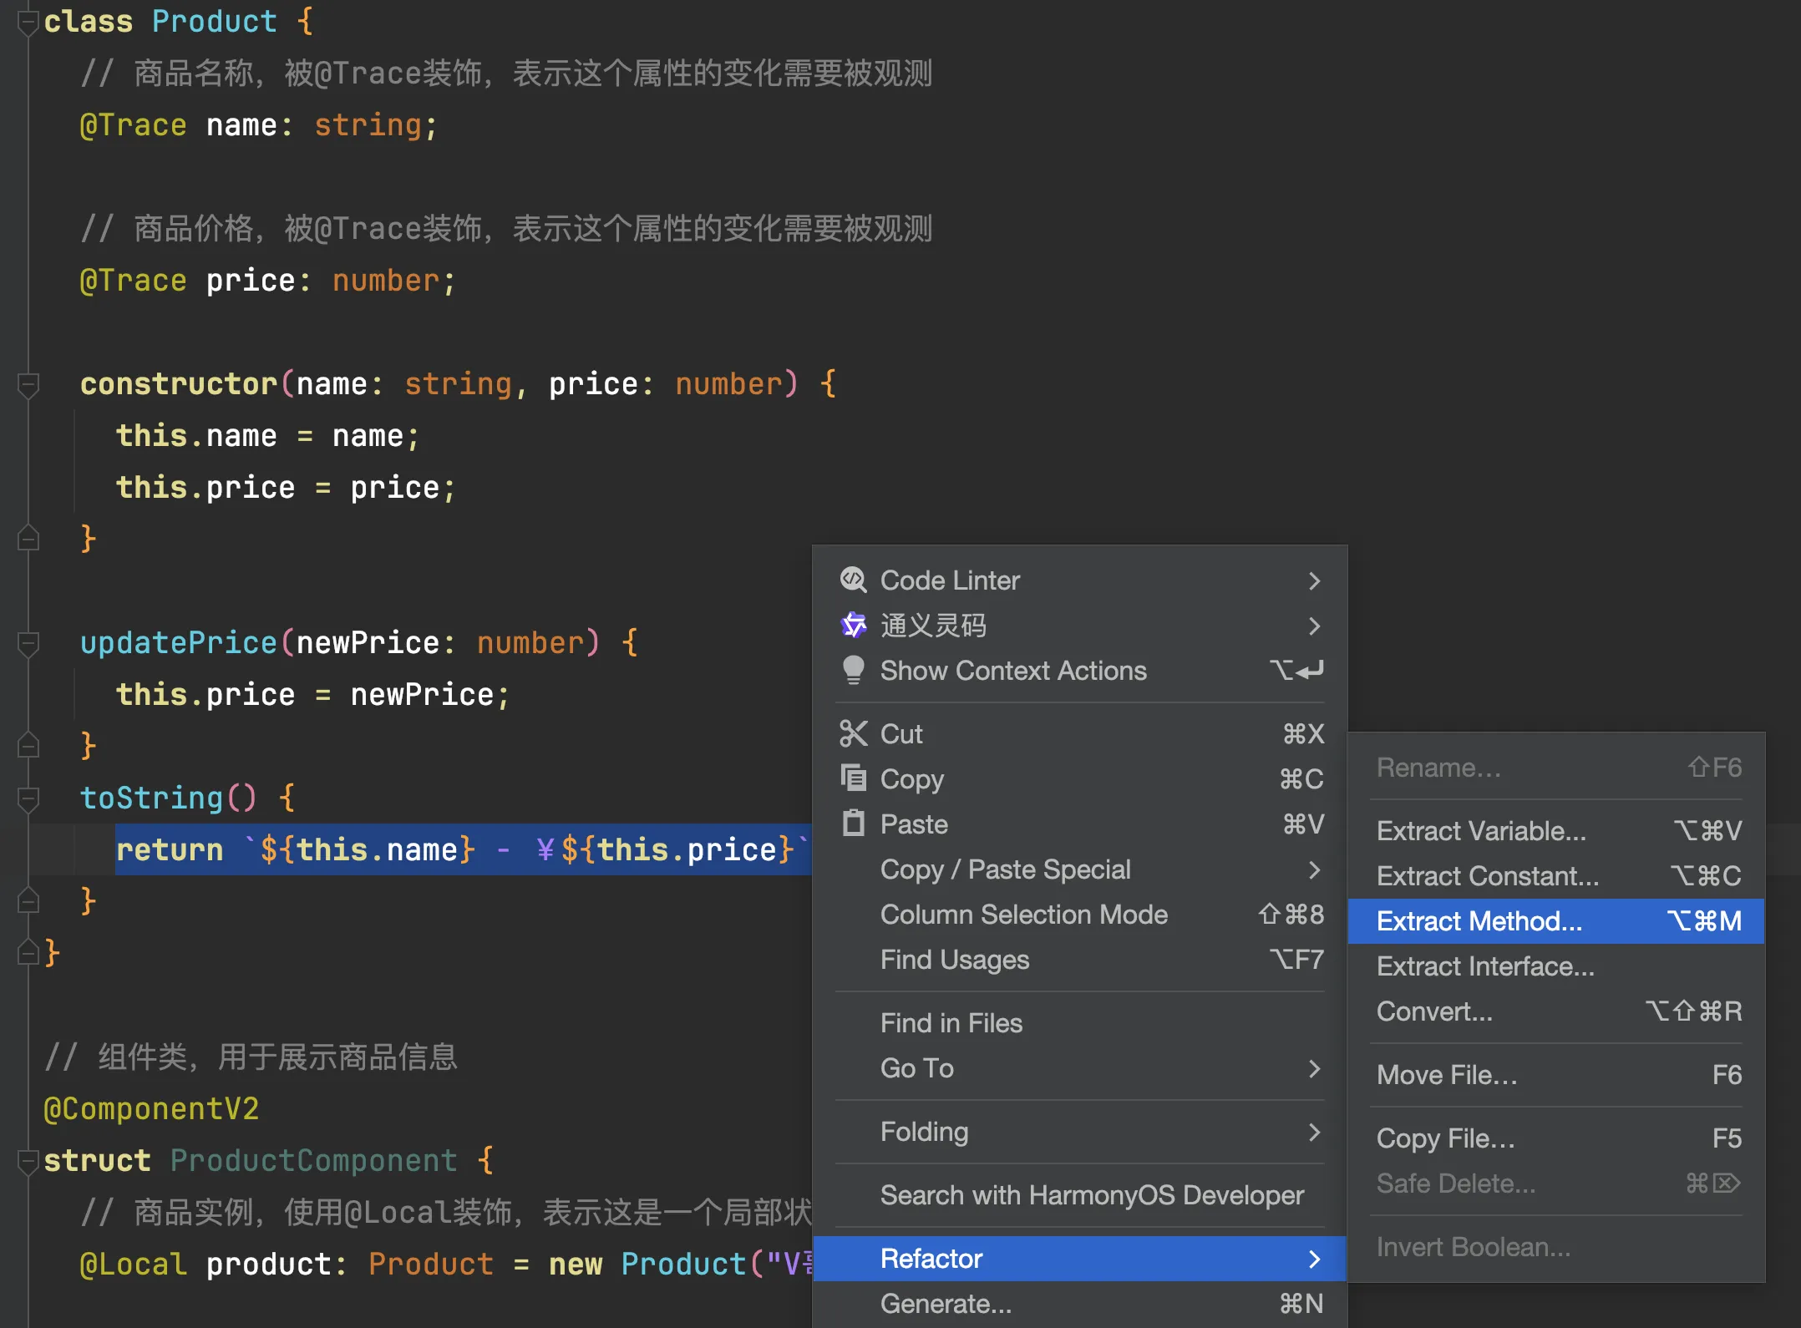Screen dimensions: 1801x1328
Task: Collapse the class Product fold marker
Action: pos(28,22)
